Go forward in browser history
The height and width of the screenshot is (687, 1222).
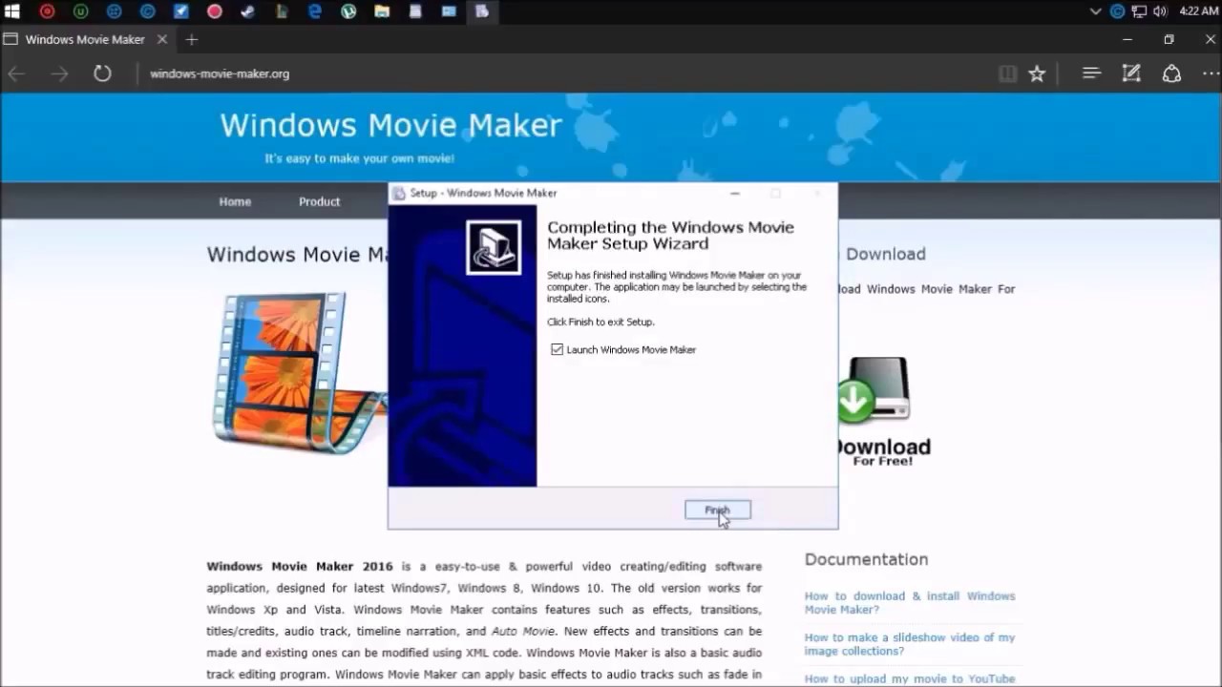pyautogui.click(x=59, y=73)
